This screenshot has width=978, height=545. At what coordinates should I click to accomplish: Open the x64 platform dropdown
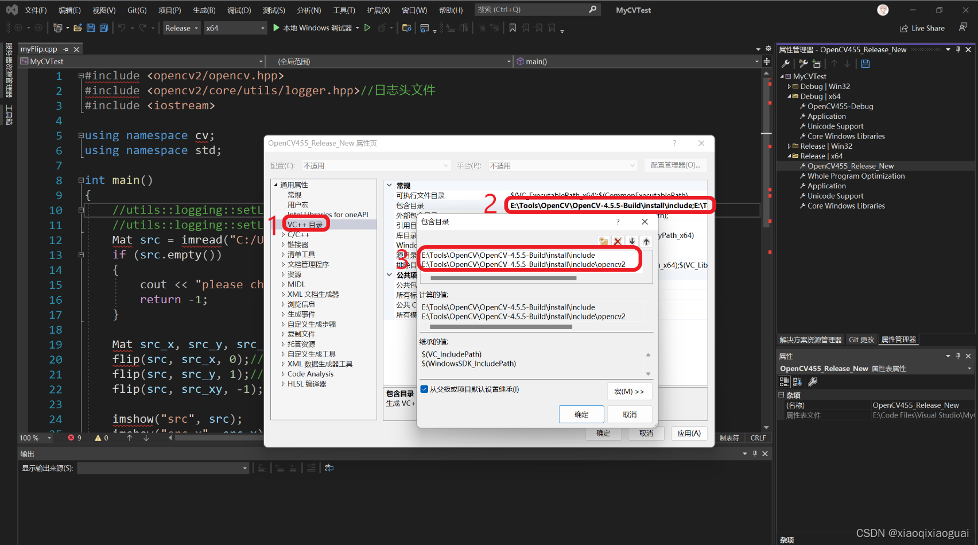tap(235, 28)
